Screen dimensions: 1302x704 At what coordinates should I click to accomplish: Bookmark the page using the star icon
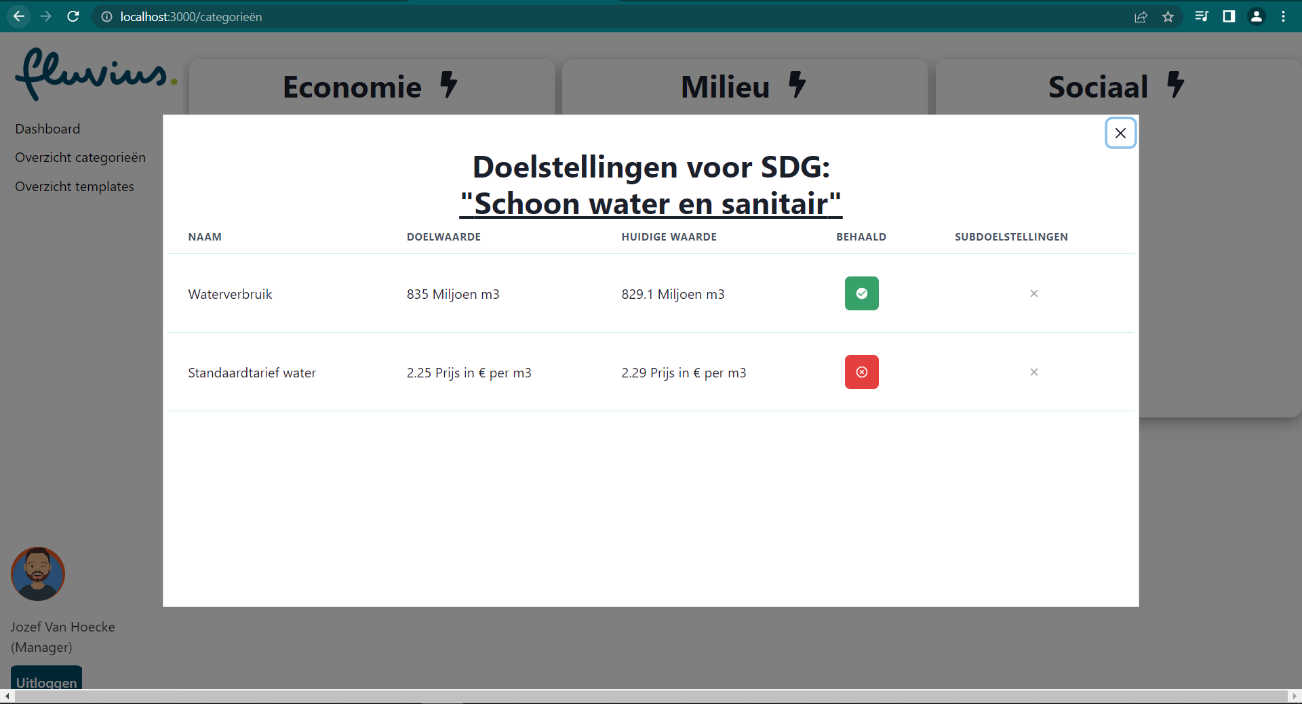click(1168, 16)
